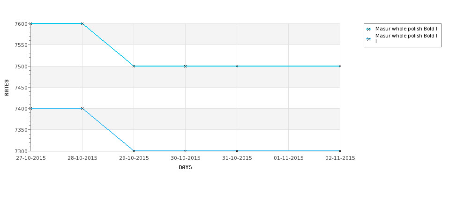The image size is (457, 201).
Task: Select the 7400 data point on 28-10-2015
Action: click(82, 108)
